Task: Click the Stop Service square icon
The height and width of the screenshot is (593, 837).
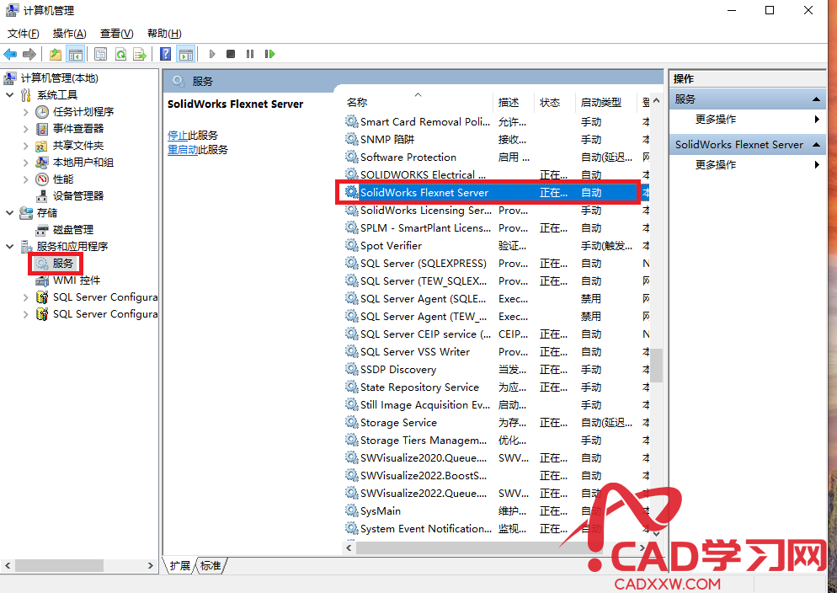Action: 231,54
